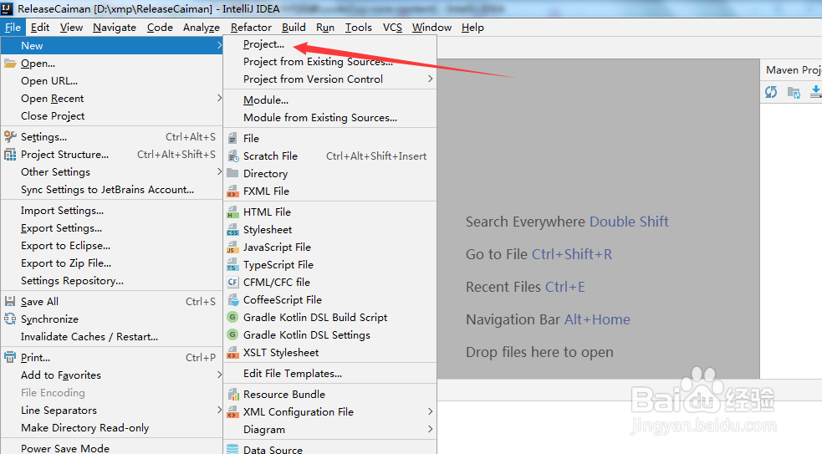Viewport: 822px width, 454px height.
Task: Open the Refactor menu
Action: click(251, 28)
